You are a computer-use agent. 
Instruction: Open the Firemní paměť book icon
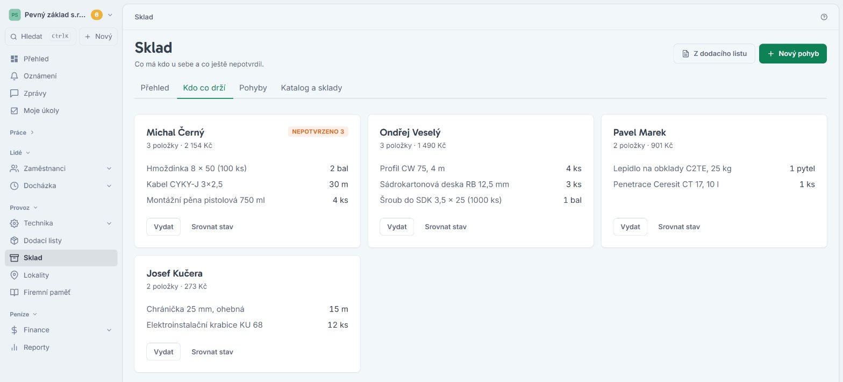[x=15, y=292]
